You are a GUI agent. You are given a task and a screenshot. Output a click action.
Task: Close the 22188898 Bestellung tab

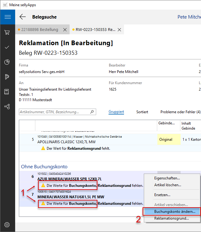point(65,30)
